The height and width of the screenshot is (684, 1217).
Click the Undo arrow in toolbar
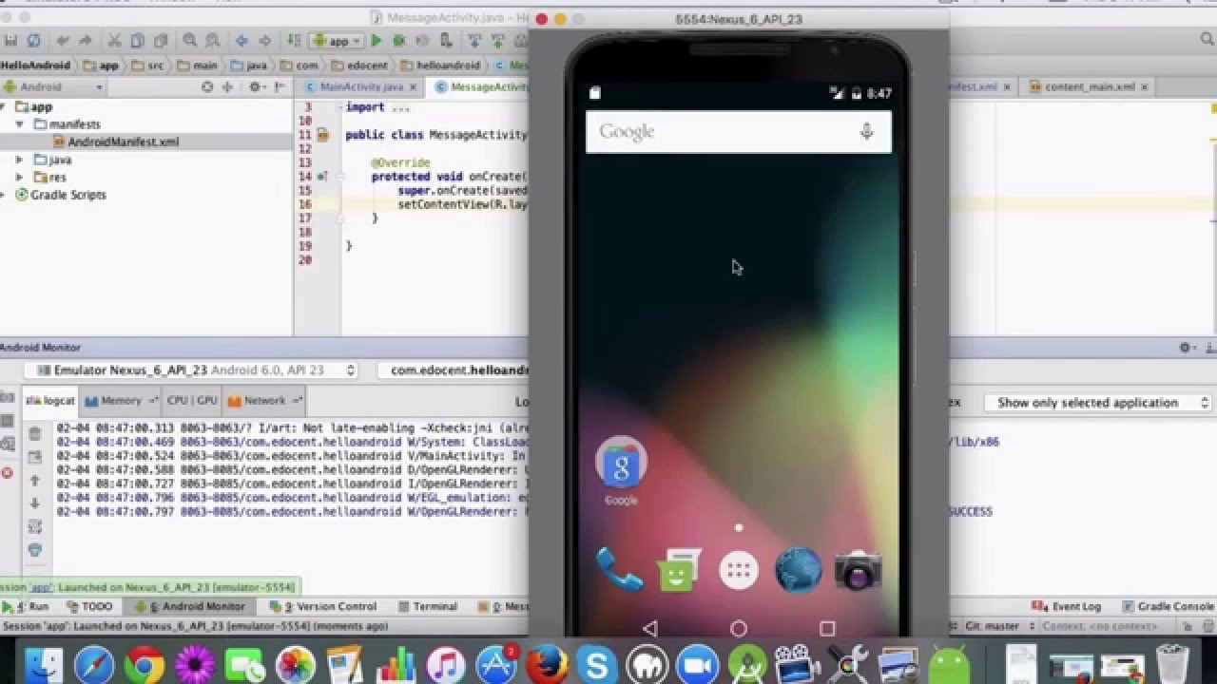63,41
